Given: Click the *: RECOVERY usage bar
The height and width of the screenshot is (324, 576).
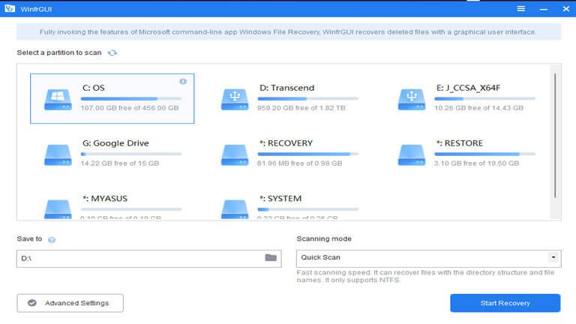Looking at the screenshot, I should click(x=307, y=154).
